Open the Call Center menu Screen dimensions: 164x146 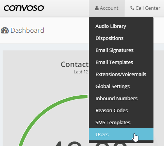click(x=145, y=8)
